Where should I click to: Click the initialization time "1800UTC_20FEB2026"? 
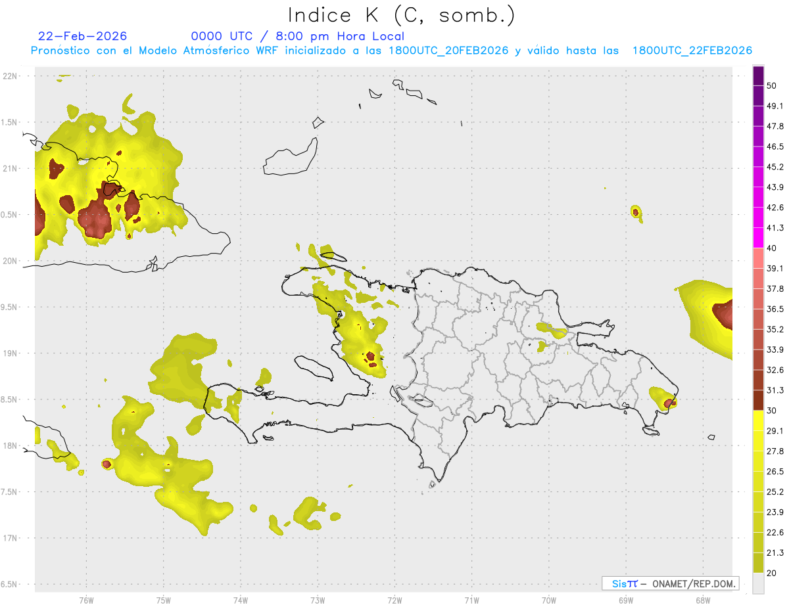coord(448,51)
